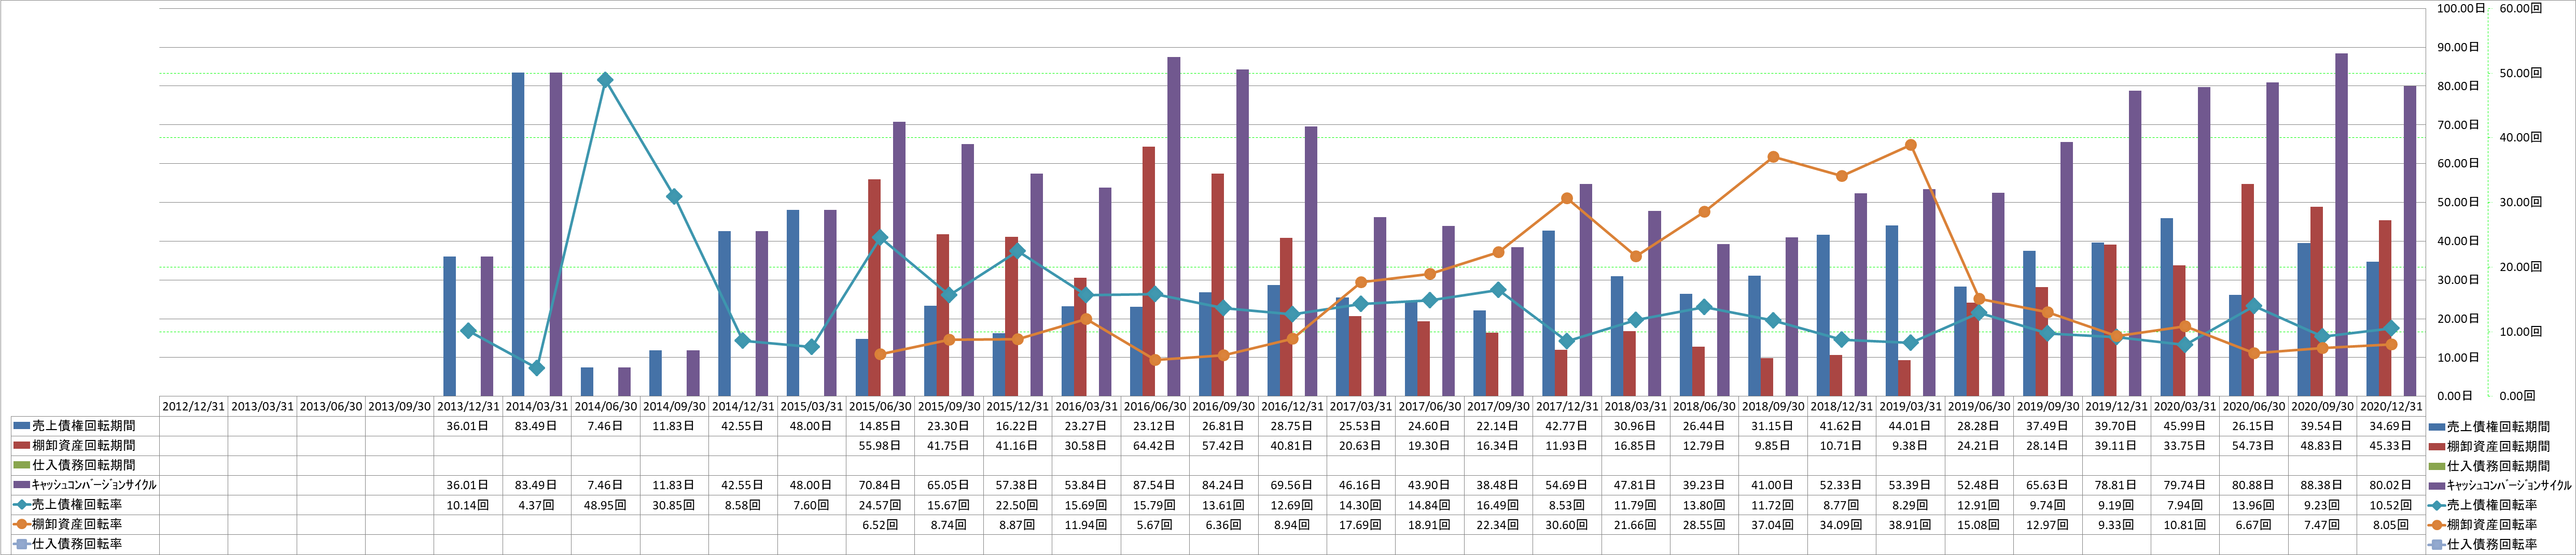Select the 37.04回 cell
The height and width of the screenshot is (555, 2576).
1772,524
